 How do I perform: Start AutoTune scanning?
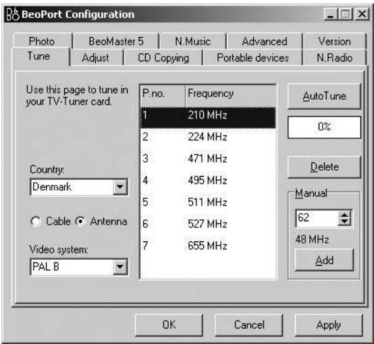[x=325, y=96]
